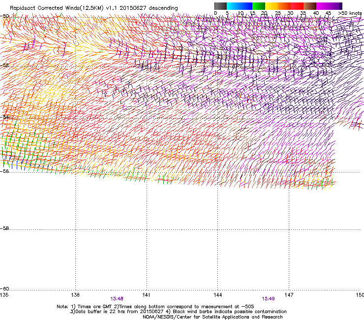Viewport: 364px width, 320px height.
Task: Click the longitude label '138'
Action: [75, 295]
